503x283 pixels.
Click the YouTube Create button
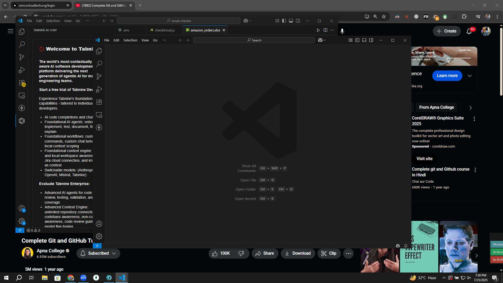pos(447,31)
